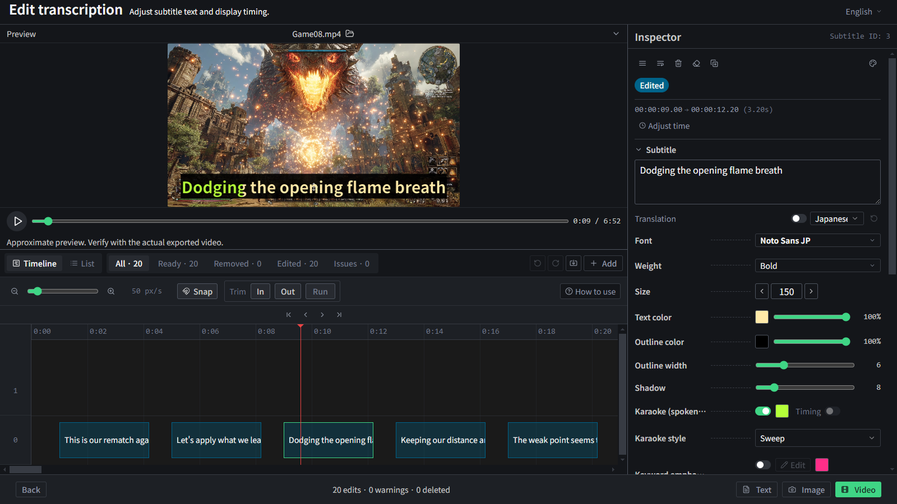
Task: Zoom out the timeline with magnifier minus
Action: (x=15, y=291)
